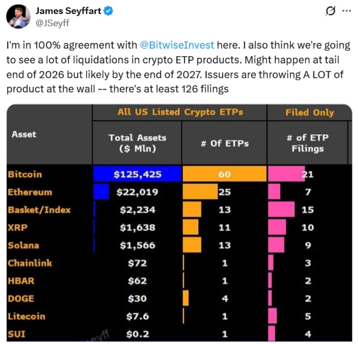Screen dimensions: 358x344
Task: Click the @JSeyff handle
Action: (53, 23)
